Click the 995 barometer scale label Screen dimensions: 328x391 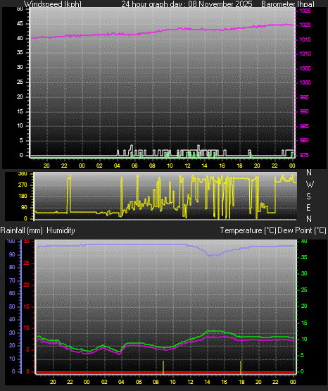[304, 97]
